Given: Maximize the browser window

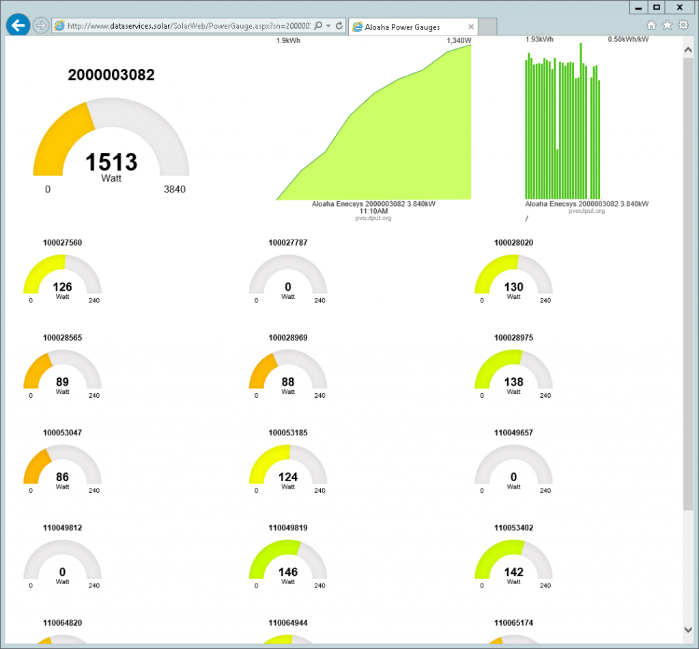Looking at the screenshot, I should [656, 7].
